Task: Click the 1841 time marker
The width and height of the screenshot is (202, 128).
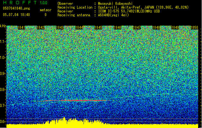Action: coord(21,28)
